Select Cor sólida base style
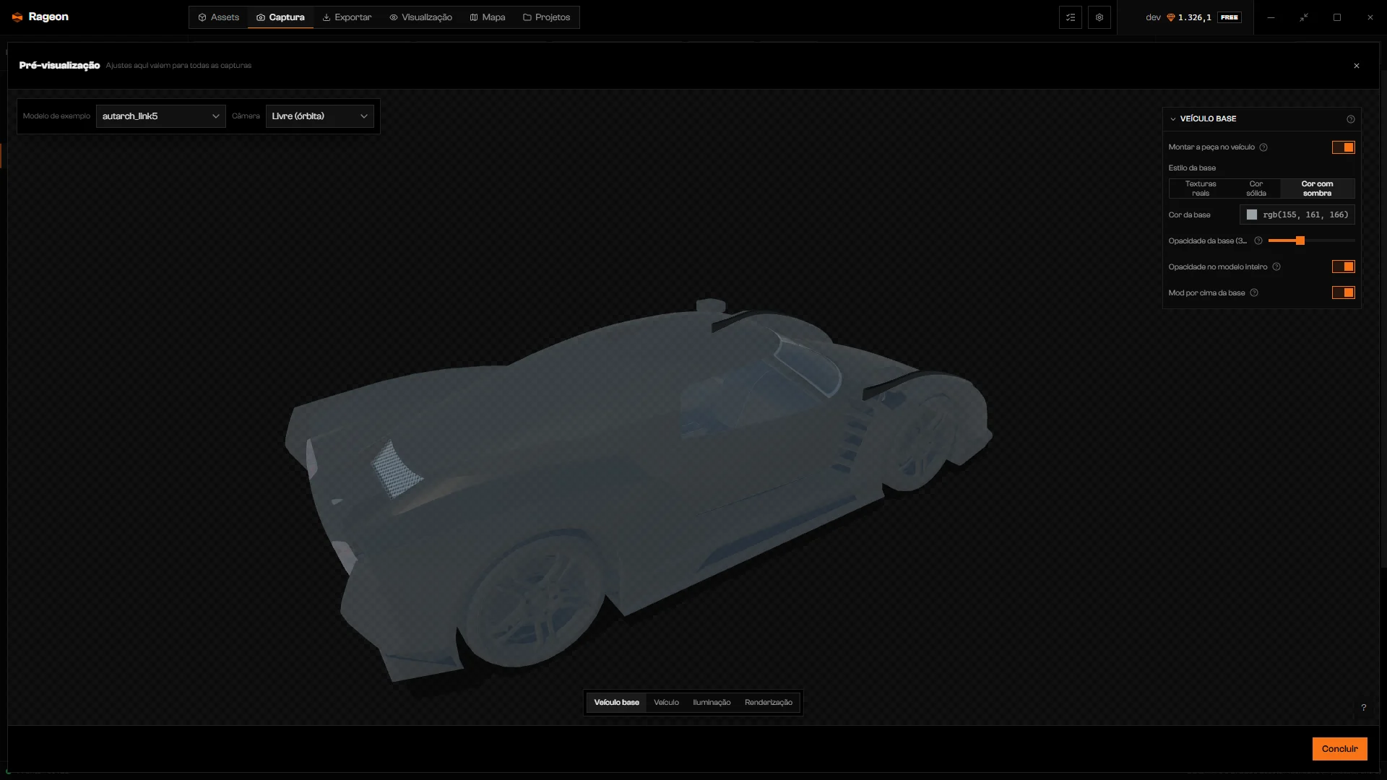This screenshot has width=1387, height=780. (1256, 188)
